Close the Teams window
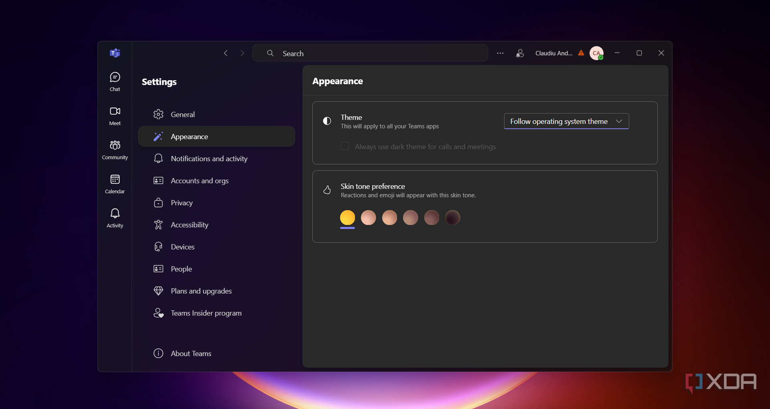Image resolution: width=770 pixels, height=409 pixels. click(661, 53)
